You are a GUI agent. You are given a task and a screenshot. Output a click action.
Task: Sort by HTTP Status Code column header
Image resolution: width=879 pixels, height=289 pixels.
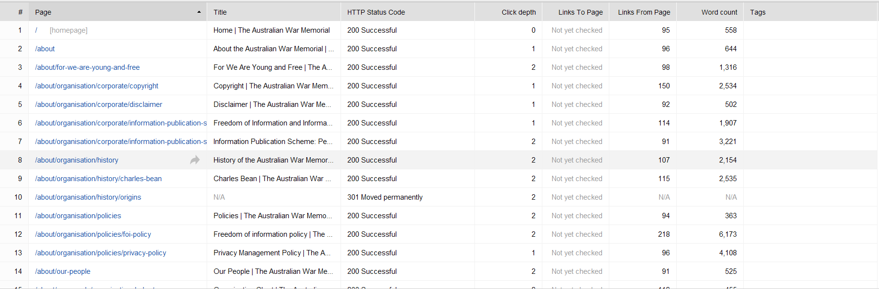pyautogui.click(x=407, y=12)
